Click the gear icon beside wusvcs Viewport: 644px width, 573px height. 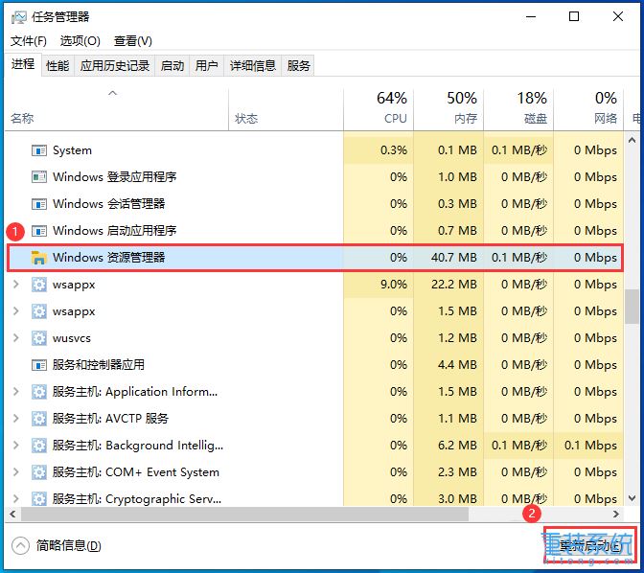coord(39,338)
